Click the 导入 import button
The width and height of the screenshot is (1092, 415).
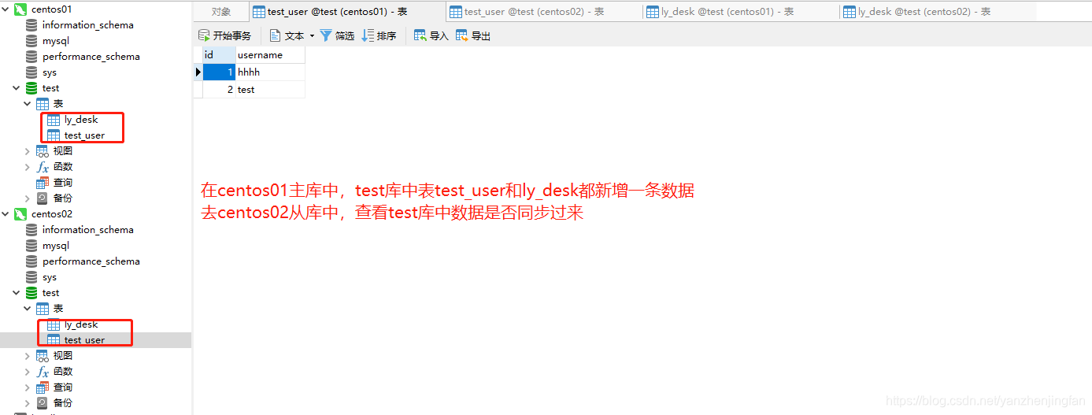431,35
